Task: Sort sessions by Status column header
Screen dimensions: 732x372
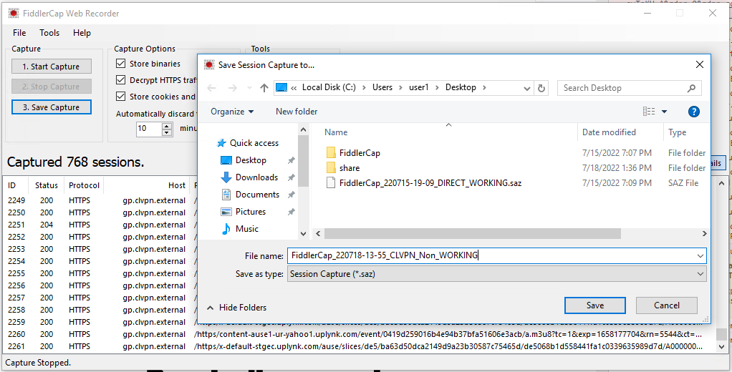Action: 47,185
